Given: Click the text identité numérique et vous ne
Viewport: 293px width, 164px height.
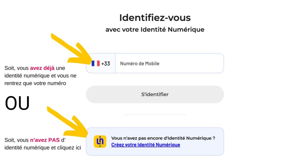Looking at the screenshot, I should [x=40, y=76].
